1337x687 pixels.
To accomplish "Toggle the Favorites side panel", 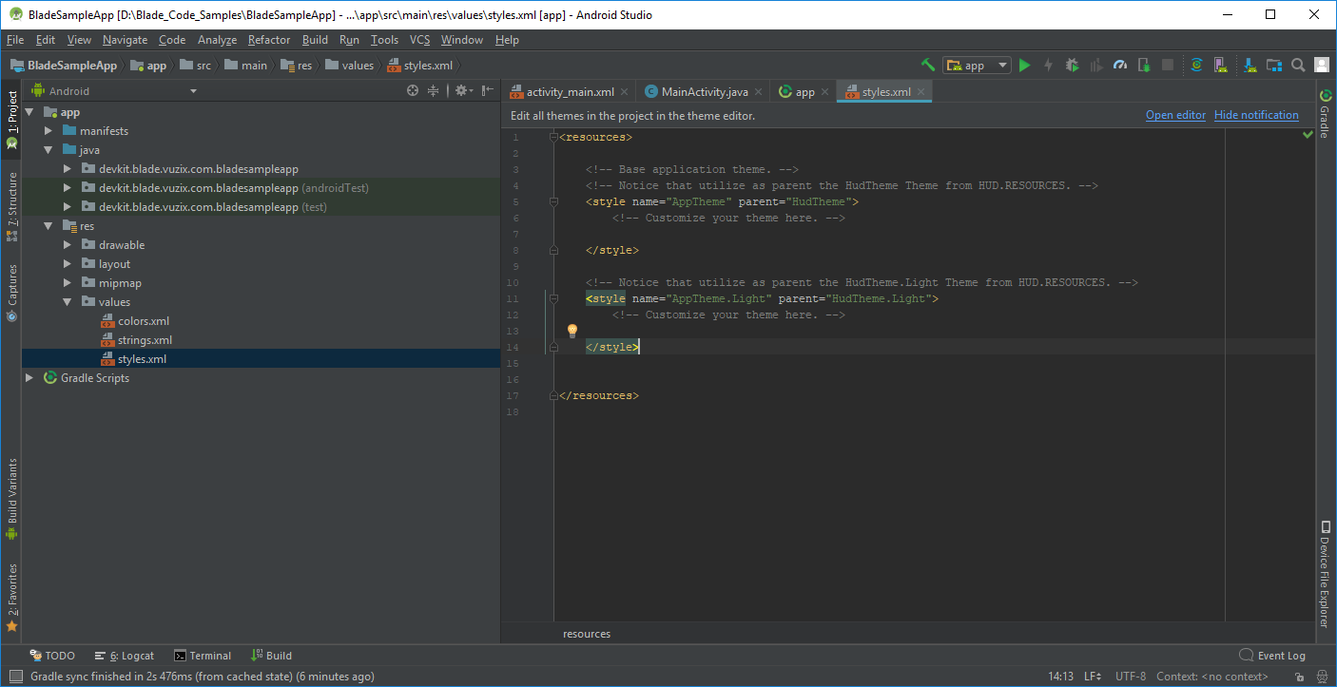I will 11,599.
